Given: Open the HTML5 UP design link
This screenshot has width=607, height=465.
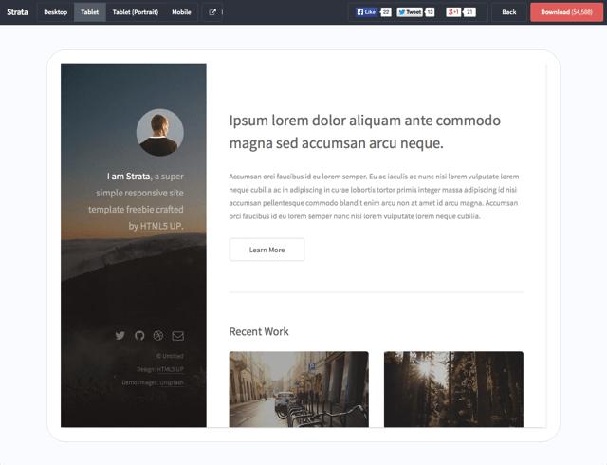Looking at the screenshot, I should [x=171, y=369].
